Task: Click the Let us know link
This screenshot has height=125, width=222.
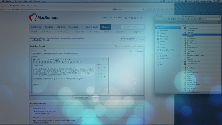Action: click(117, 17)
